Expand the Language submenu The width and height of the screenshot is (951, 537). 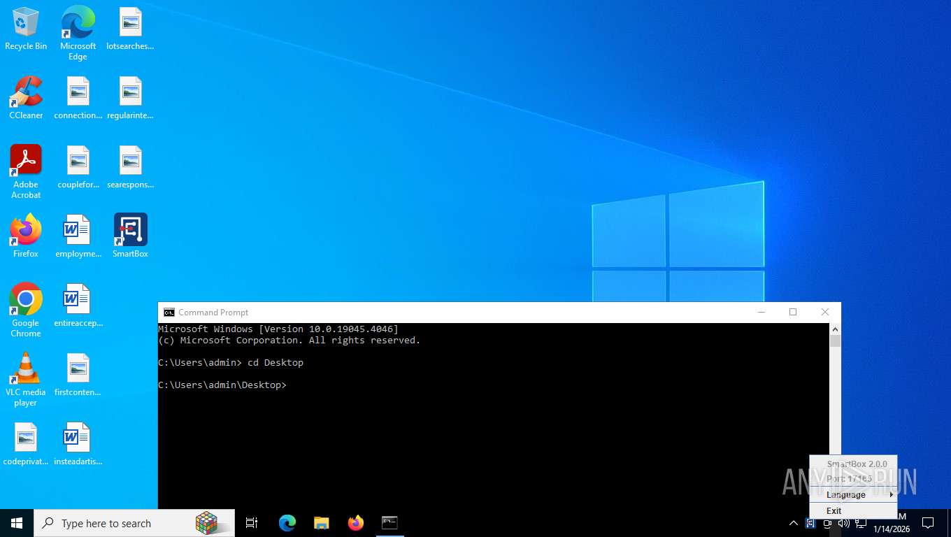(x=853, y=494)
